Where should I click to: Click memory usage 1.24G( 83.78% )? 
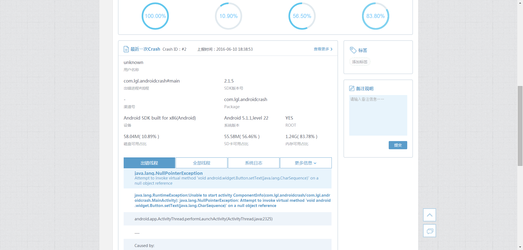pyautogui.click(x=301, y=136)
